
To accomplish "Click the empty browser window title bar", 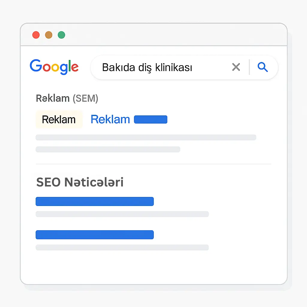I will tap(174, 35).
